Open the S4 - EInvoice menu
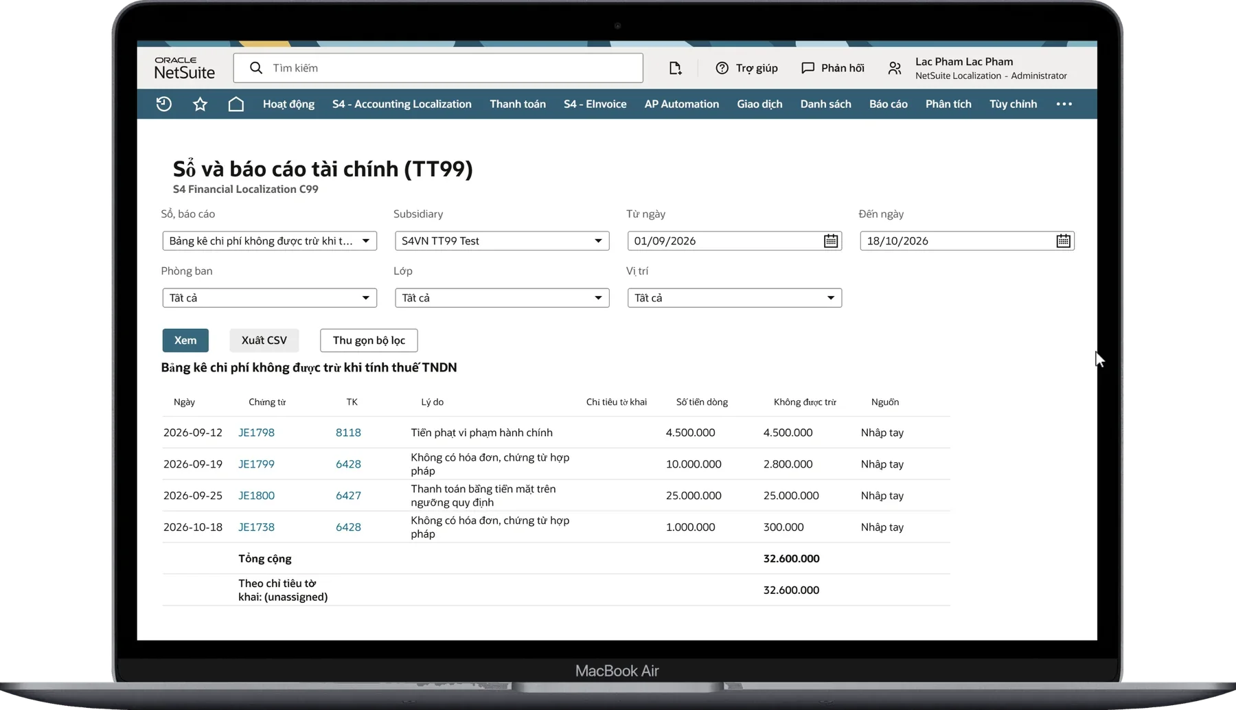Image resolution: width=1236 pixels, height=710 pixels. coord(595,104)
